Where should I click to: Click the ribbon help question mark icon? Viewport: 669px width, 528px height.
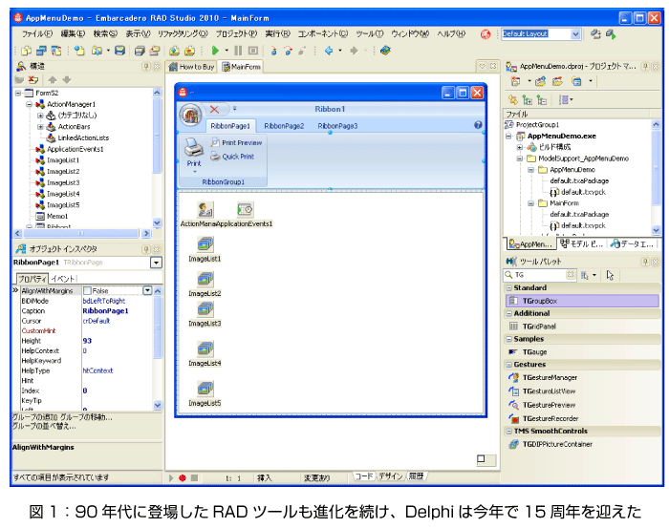pos(478,125)
